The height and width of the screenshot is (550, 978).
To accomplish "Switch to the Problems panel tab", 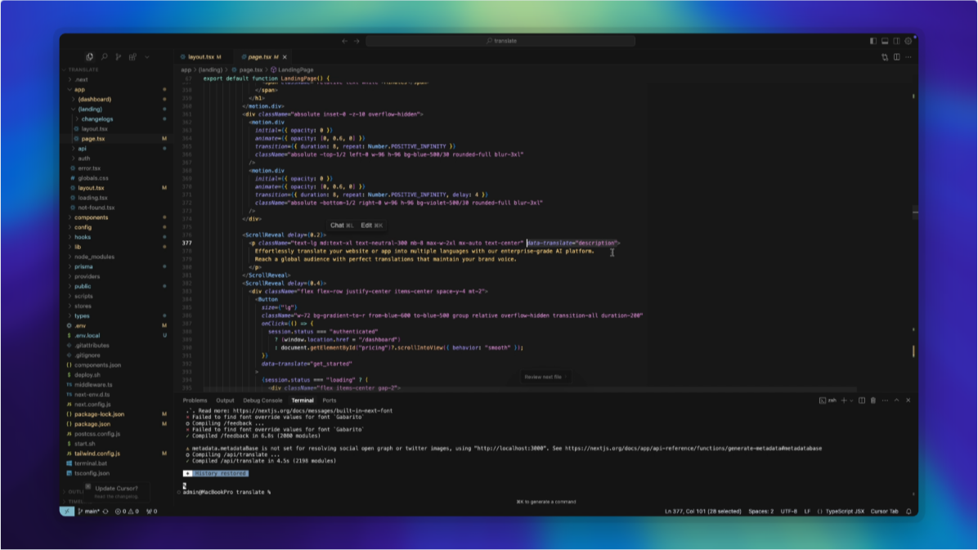I will 195,400.
